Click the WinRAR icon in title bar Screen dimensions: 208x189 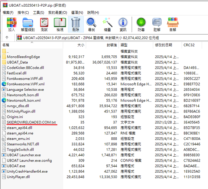(x=5, y=5)
